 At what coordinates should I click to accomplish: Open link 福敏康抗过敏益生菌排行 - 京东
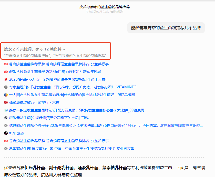coord(34,102)
